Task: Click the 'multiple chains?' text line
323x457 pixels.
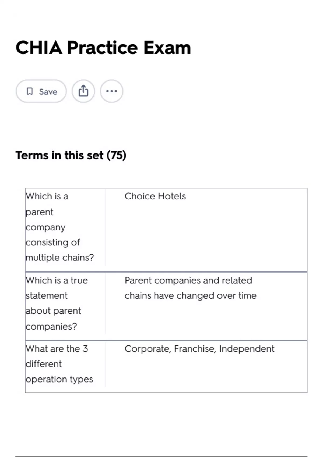Action: point(59,258)
